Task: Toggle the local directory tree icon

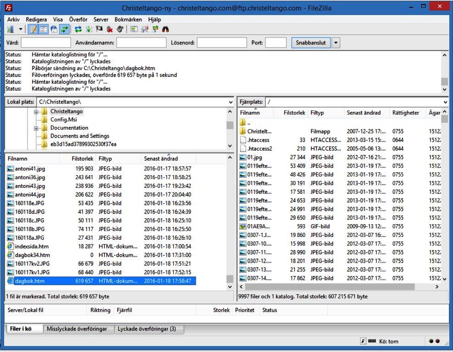Action: tap(44, 29)
